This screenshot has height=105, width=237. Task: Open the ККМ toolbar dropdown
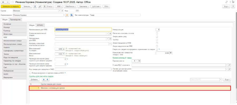pos(59,7)
